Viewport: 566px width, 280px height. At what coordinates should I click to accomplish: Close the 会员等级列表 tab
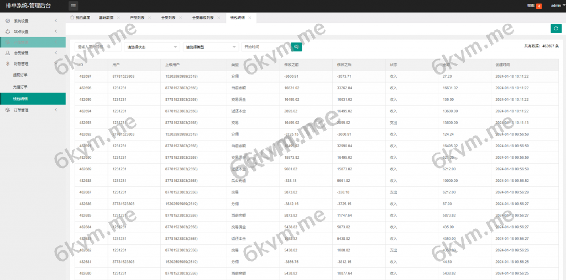[219, 18]
